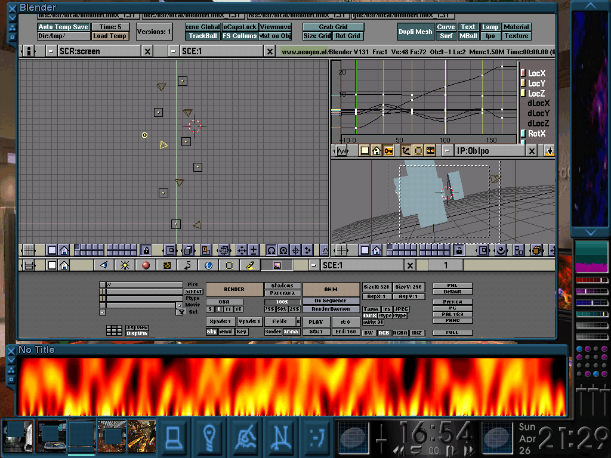Click the home icon in IPO window header
Viewport: 611px width, 458px height.
click(x=377, y=151)
